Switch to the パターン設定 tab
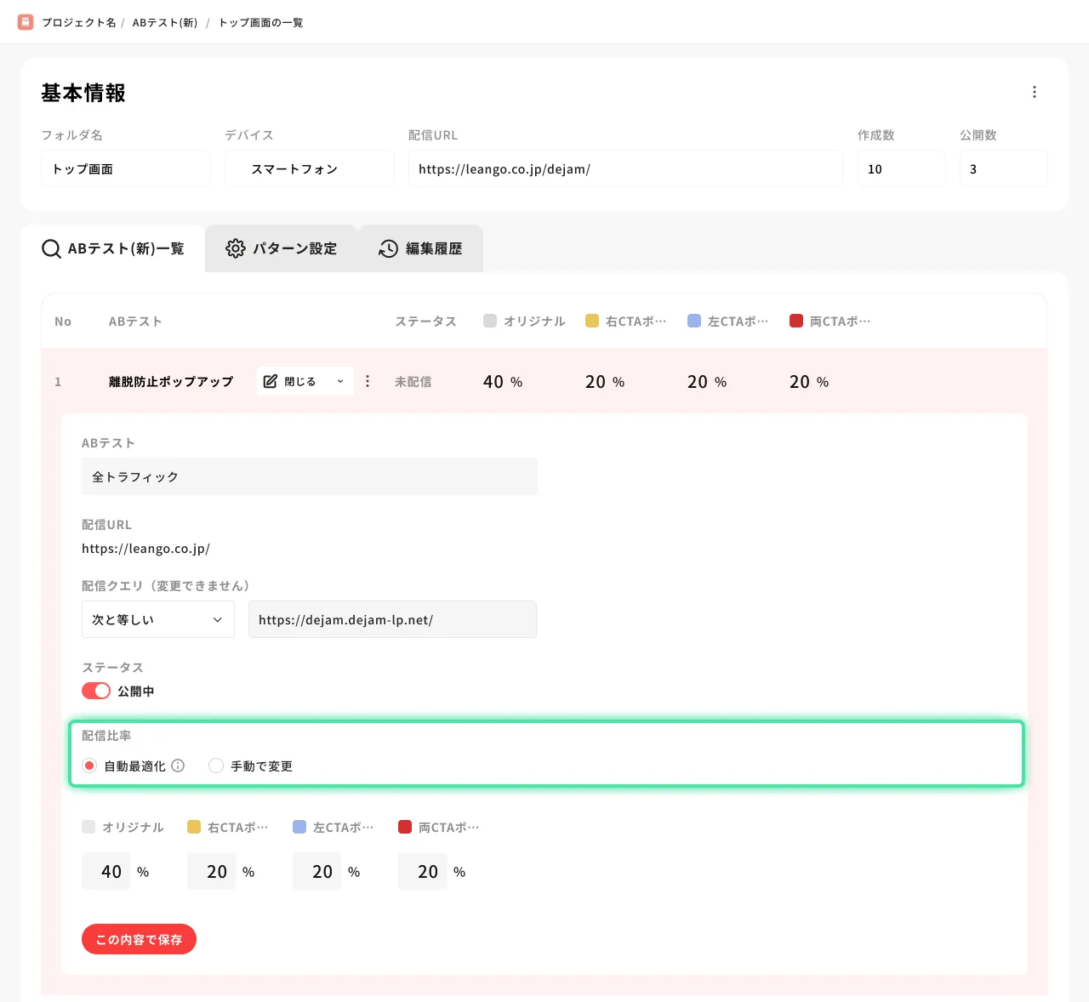Screen dimensions: 1089x1002 pyautogui.click(x=282, y=248)
